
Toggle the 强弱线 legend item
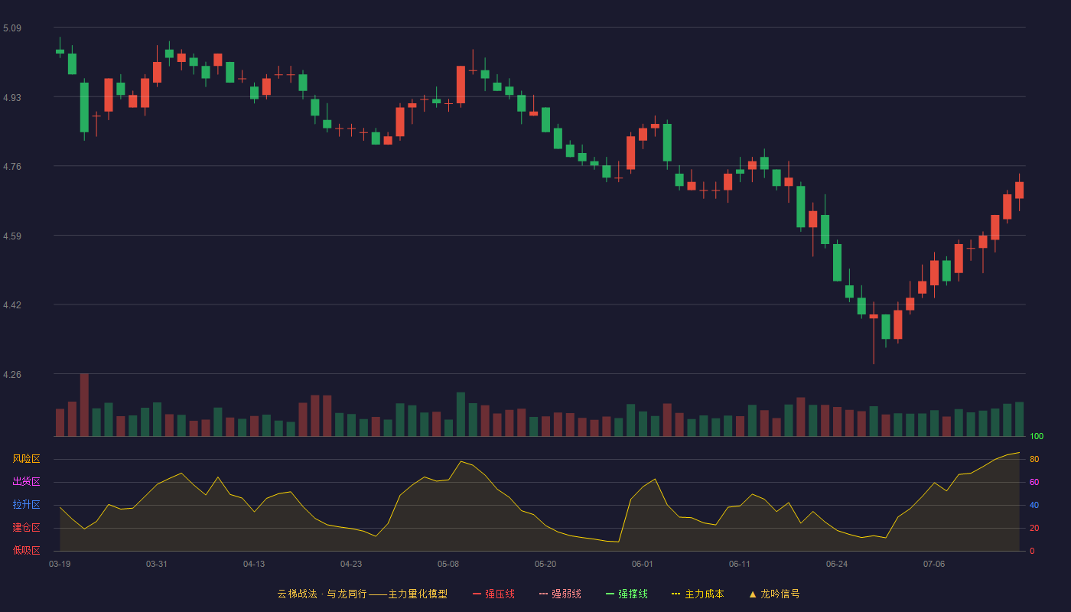[560, 594]
